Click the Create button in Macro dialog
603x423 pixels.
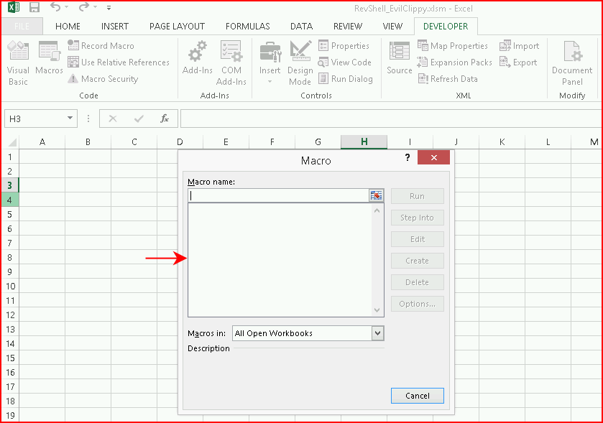pyautogui.click(x=418, y=261)
